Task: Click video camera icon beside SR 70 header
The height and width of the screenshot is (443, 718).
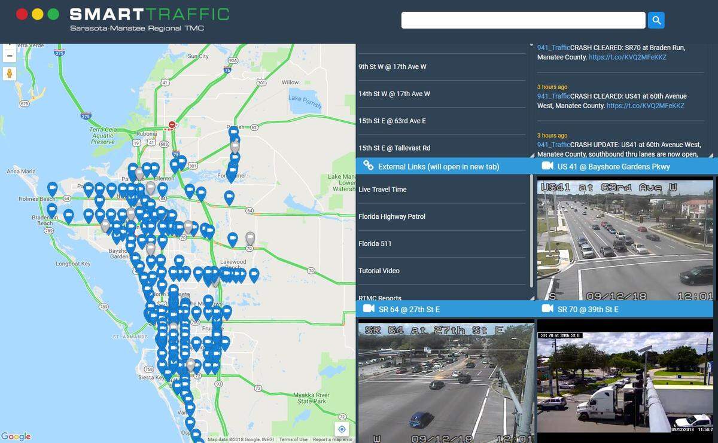Action: (x=547, y=308)
